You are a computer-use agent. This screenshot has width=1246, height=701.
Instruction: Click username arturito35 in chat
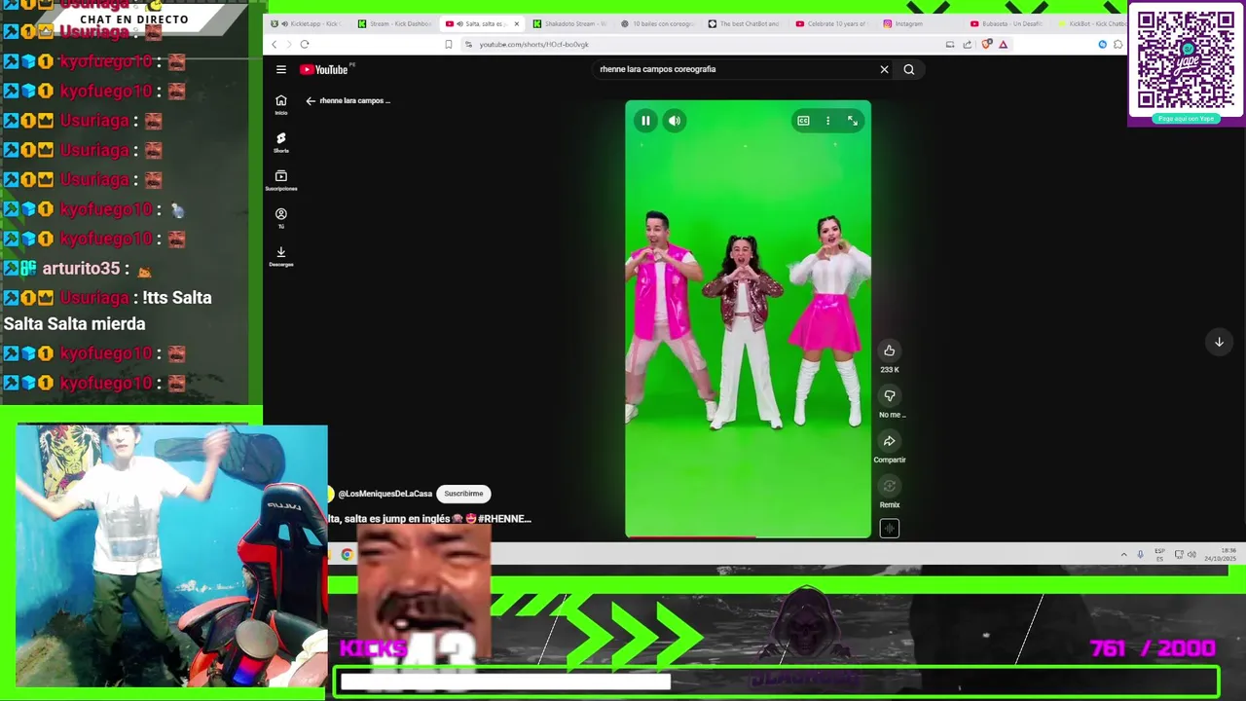click(x=81, y=269)
